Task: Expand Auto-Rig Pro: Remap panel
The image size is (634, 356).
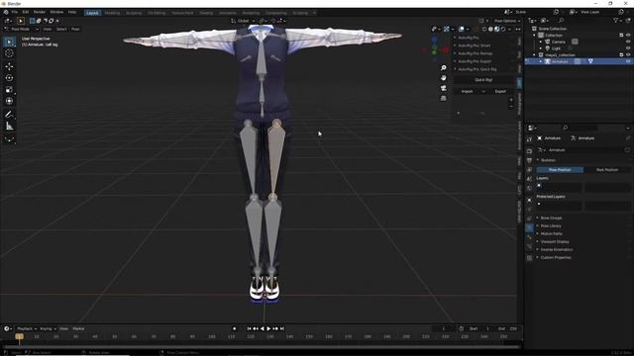Action: point(475,53)
